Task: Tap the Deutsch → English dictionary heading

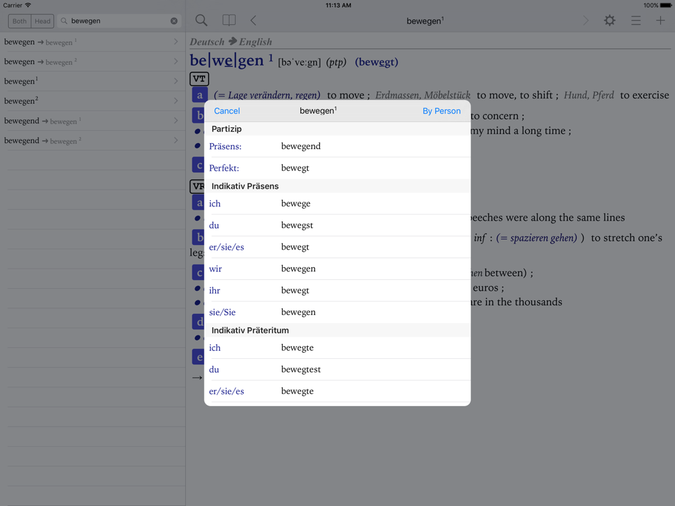Action: click(231, 42)
